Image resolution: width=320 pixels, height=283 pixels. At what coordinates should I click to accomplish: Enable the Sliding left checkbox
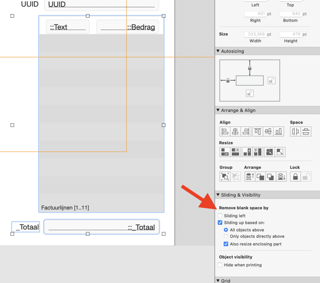(x=220, y=216)
